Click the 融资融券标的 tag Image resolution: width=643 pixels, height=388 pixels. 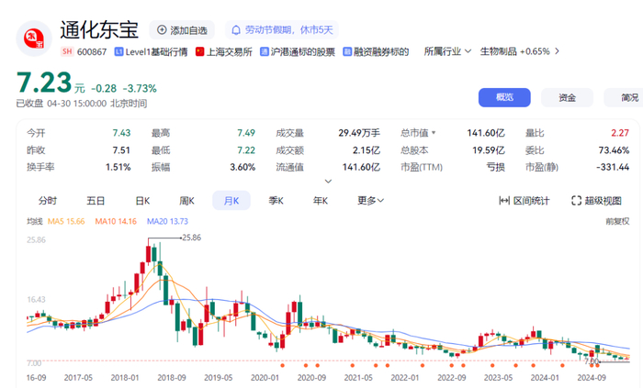[376, 51]
